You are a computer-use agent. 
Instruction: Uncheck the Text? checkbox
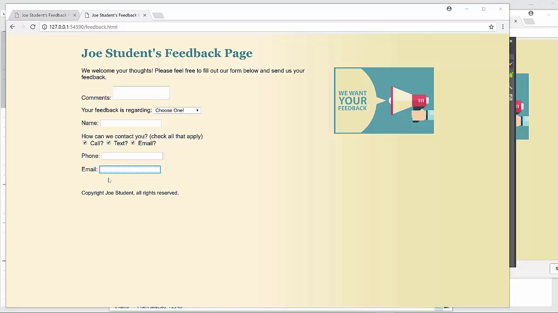click(109, 143)
